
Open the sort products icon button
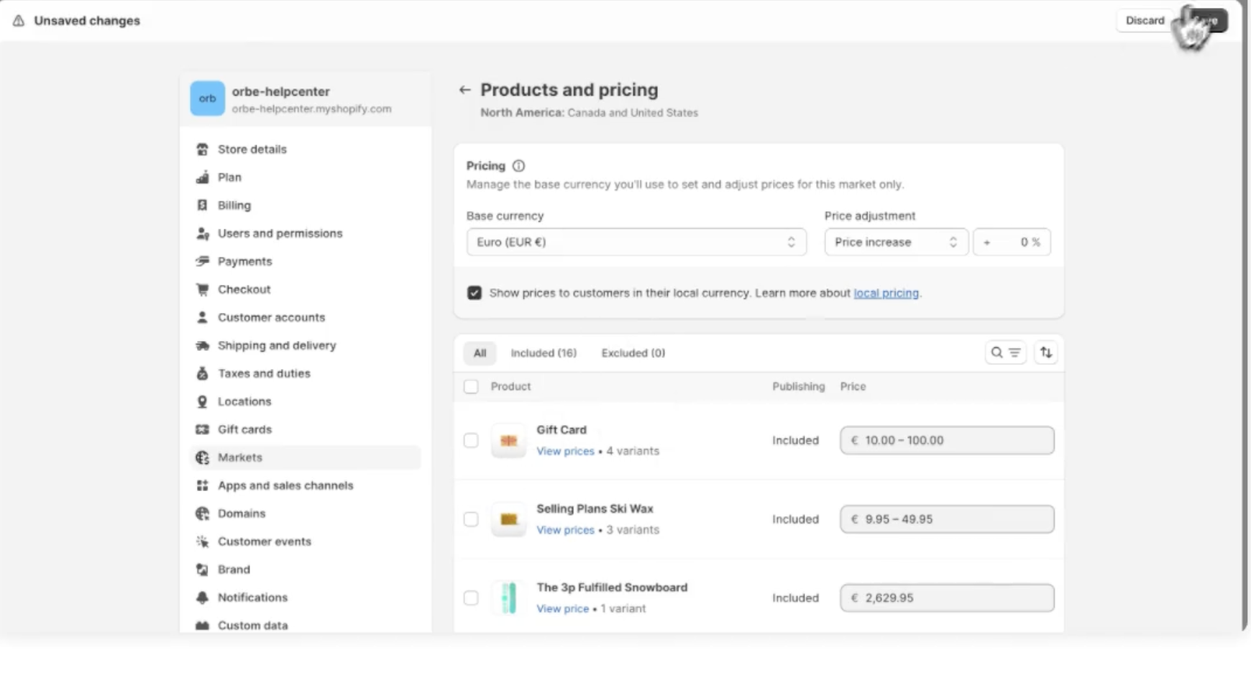[1045, 353]
